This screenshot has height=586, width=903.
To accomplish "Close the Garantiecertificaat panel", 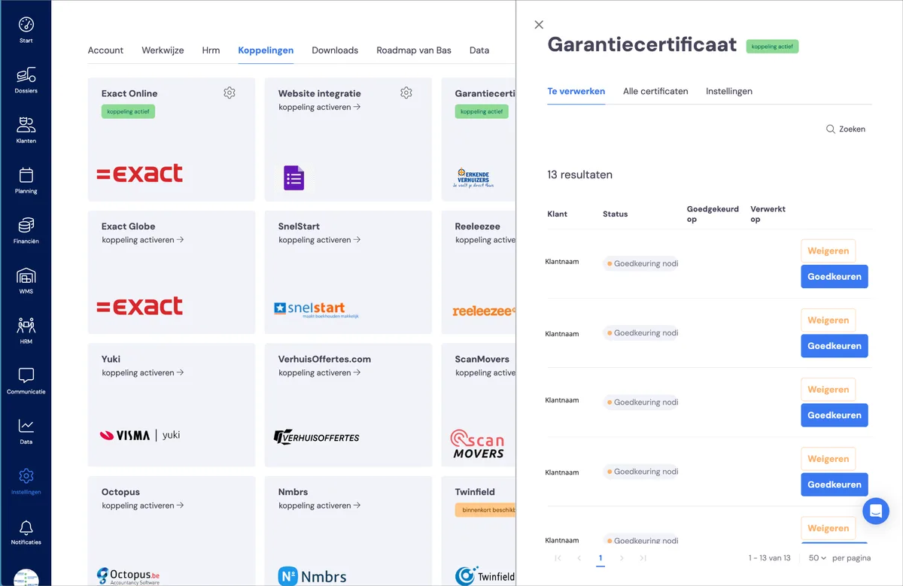I will [x=539, y=25].
